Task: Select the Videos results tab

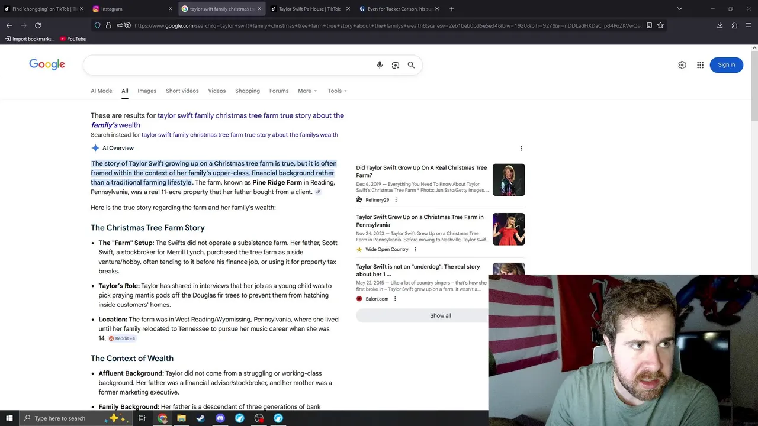Action: tap(217, 91)
